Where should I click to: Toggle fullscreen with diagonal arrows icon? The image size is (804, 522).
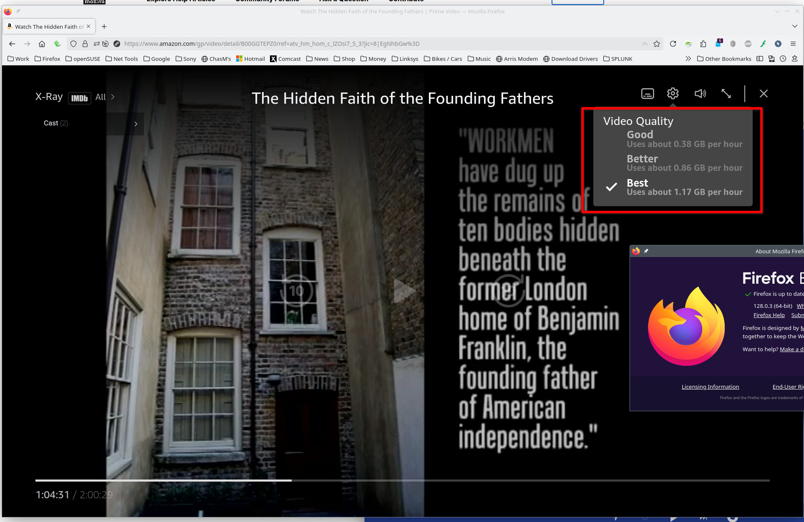pyautogui.click(x=726, y=94)
